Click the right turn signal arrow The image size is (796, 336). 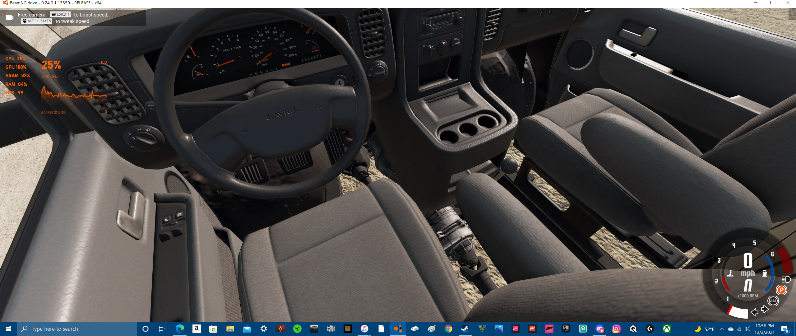tap(765, 309)
